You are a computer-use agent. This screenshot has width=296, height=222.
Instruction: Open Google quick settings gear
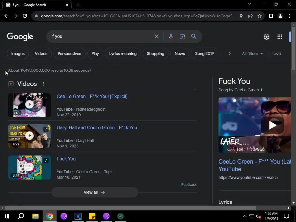click(266, 37)
